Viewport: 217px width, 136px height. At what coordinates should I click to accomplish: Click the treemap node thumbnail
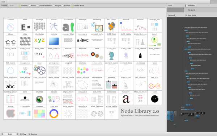(x=39, y=112)
